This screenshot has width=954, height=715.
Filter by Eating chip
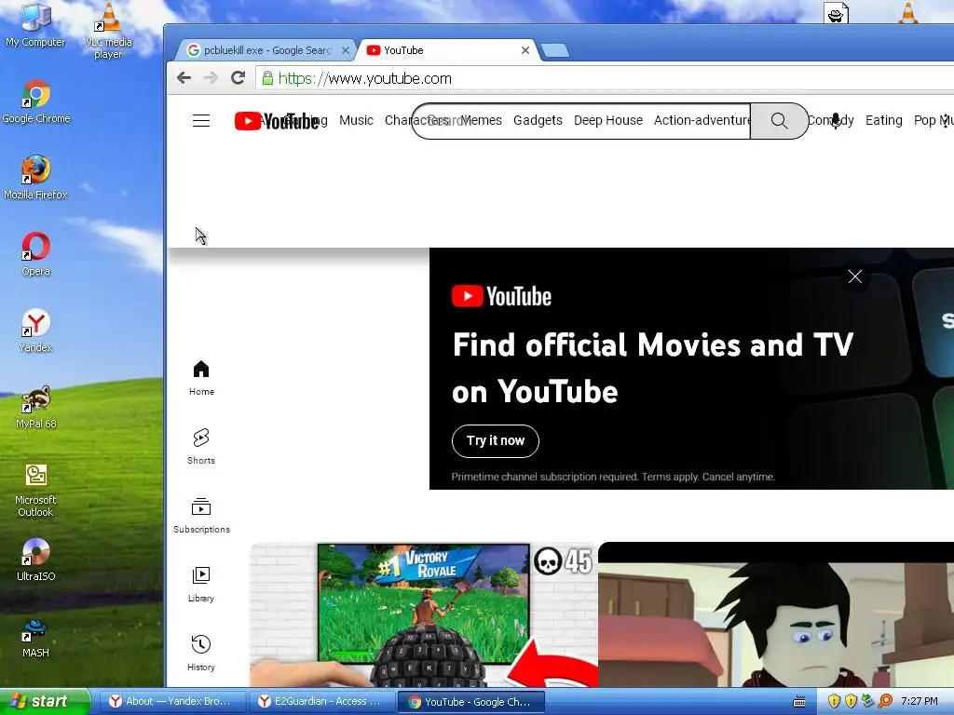pos(883,120)
